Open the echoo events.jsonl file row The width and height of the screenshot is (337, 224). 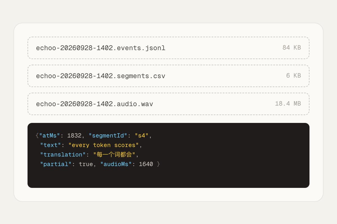click(168, 48)
